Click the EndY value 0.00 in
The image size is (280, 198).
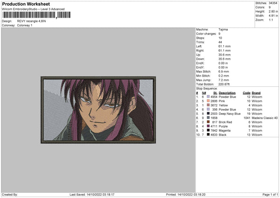coord(223,67)
